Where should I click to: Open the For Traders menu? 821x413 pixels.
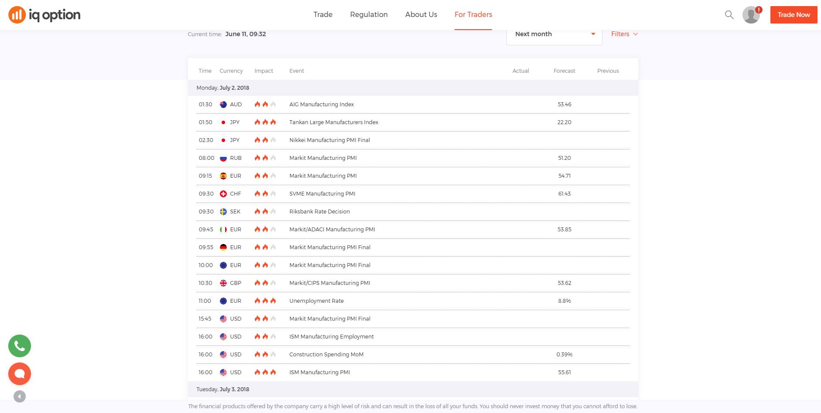473,14
